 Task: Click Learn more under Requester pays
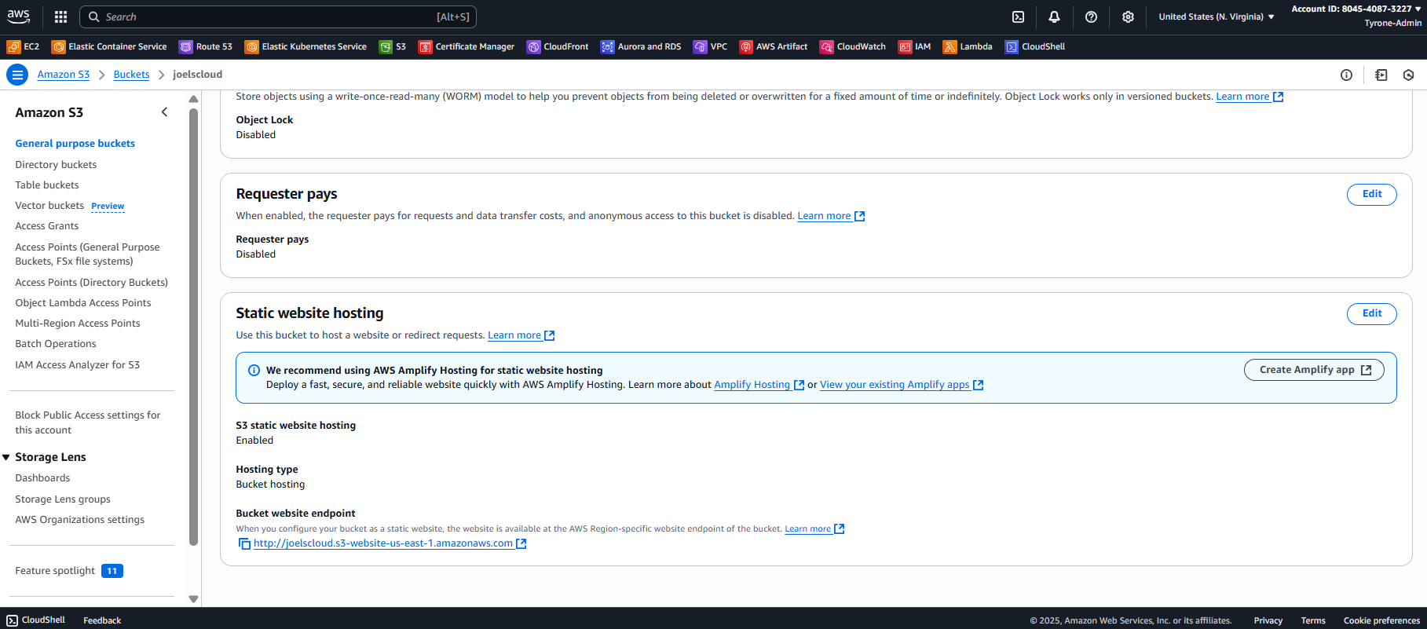coord(831,216)
